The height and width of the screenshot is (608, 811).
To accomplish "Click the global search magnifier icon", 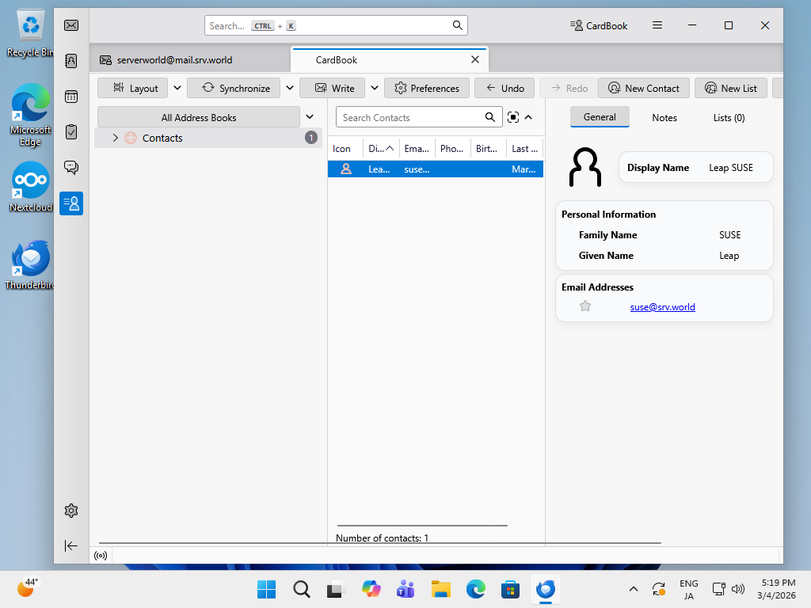I will [457, 25].
